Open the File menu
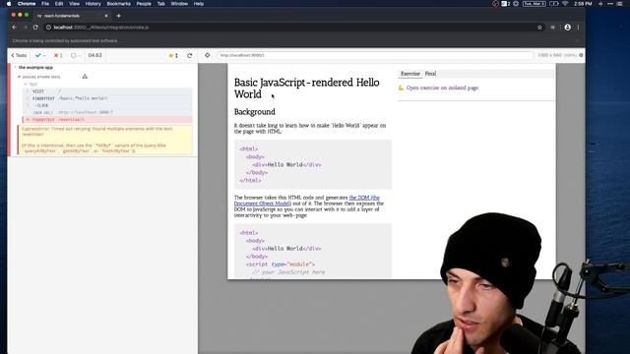 [x=45, y=4]
